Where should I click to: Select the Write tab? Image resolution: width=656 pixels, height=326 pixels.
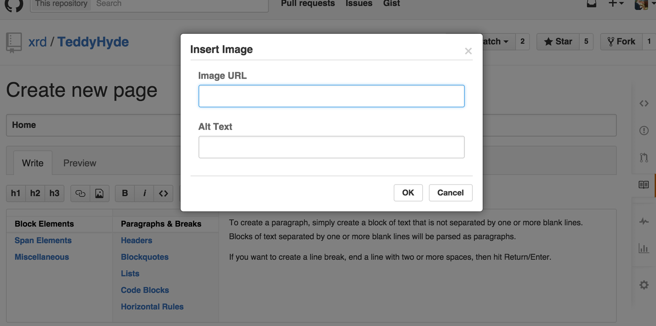click(33, 163)
